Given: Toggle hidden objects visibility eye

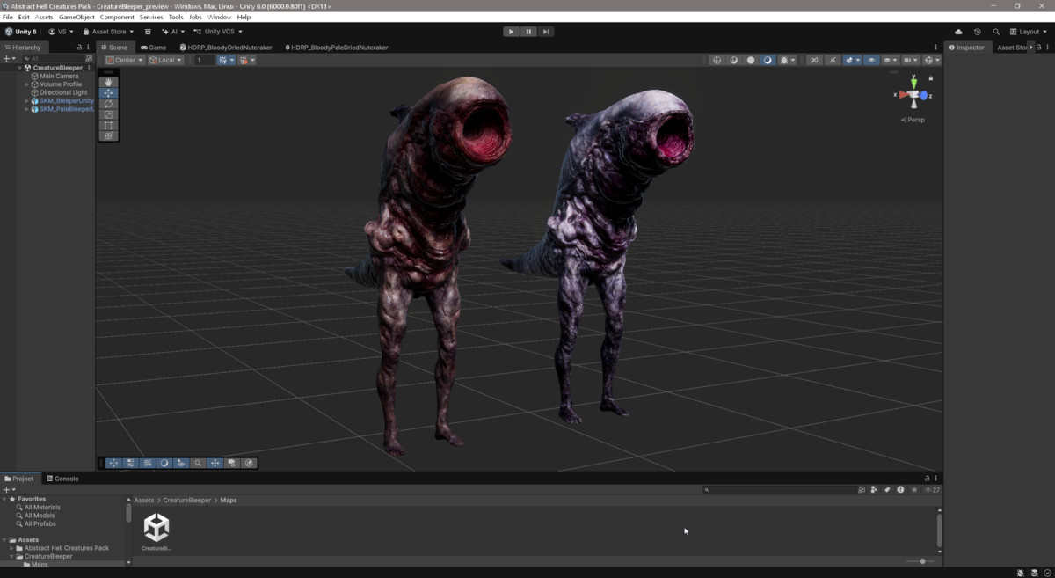Looking at the screenshot, I should pyautogui.click(x=871, y=60).
